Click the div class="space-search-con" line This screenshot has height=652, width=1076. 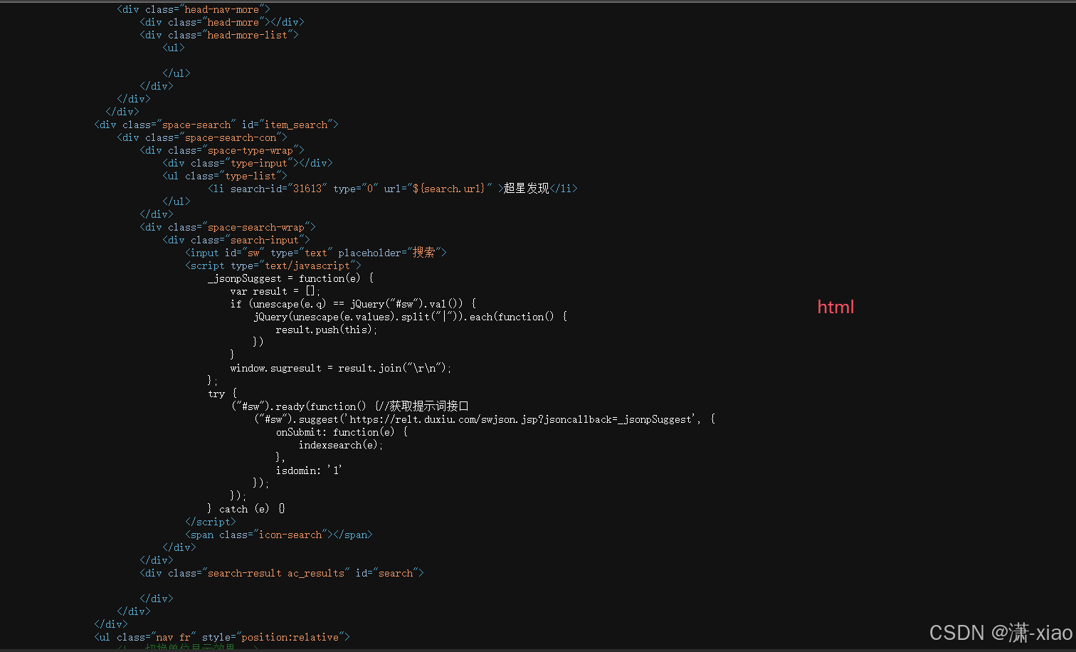[x=202, y=137]
